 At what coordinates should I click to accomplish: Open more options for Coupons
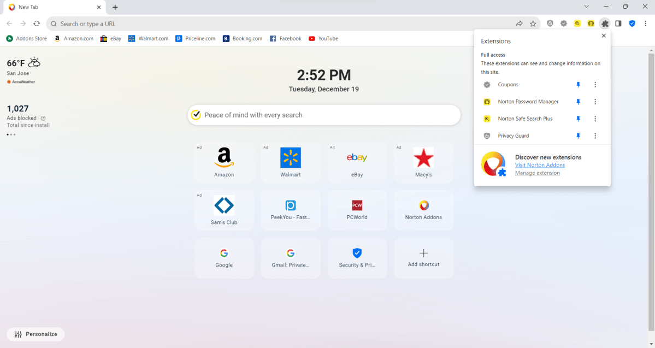pos(595,85)
